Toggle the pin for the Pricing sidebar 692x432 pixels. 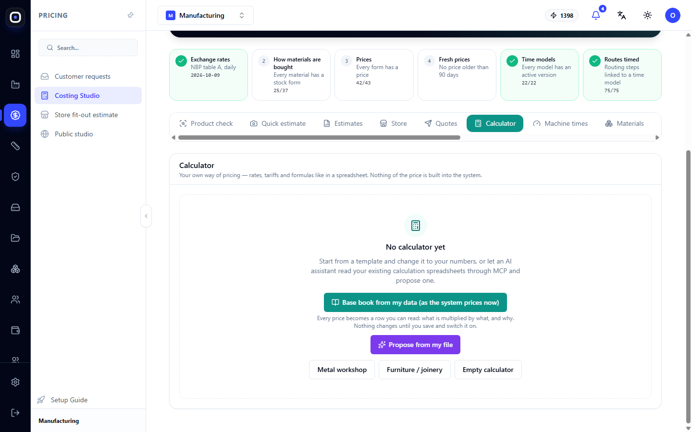130,15
